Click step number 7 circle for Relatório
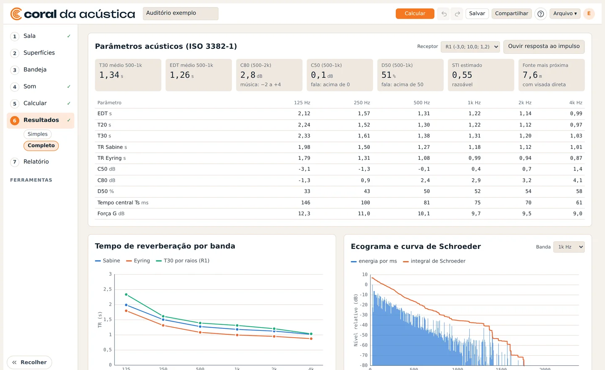 click(x=15, y=162)
